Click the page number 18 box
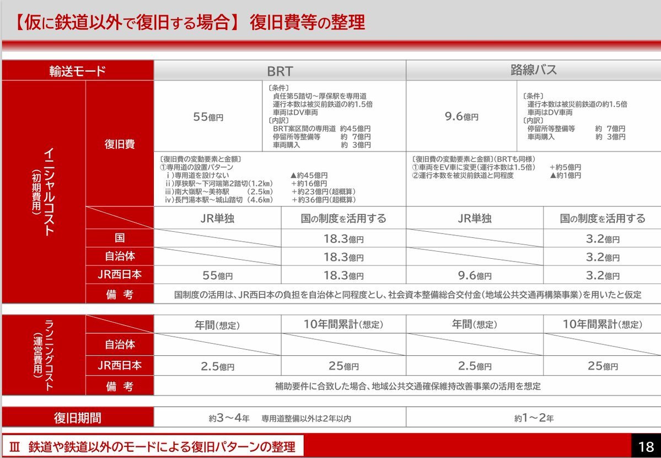Screen dimensions: 661x458 (x=646, y=446)
